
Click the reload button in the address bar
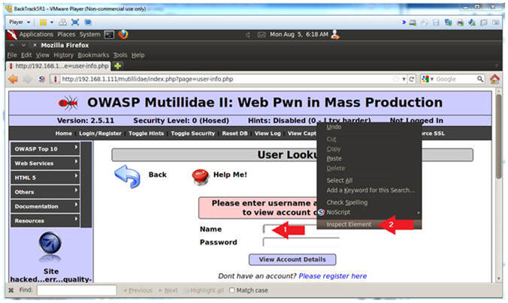(412, 79)
